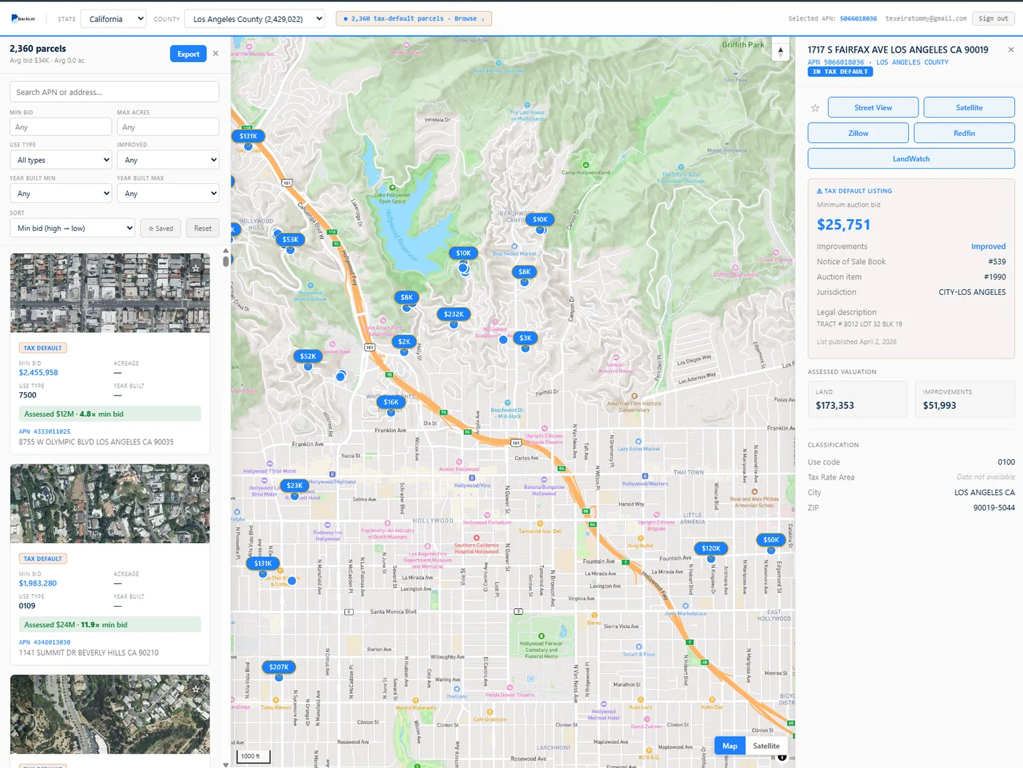Focus the Max Acres input field
The image size is (1023, 768).
click(168, 127)
